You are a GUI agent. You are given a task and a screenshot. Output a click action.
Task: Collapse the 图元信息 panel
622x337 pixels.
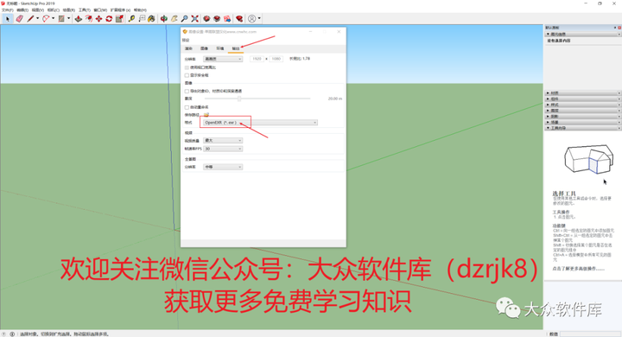coord(583,35)
